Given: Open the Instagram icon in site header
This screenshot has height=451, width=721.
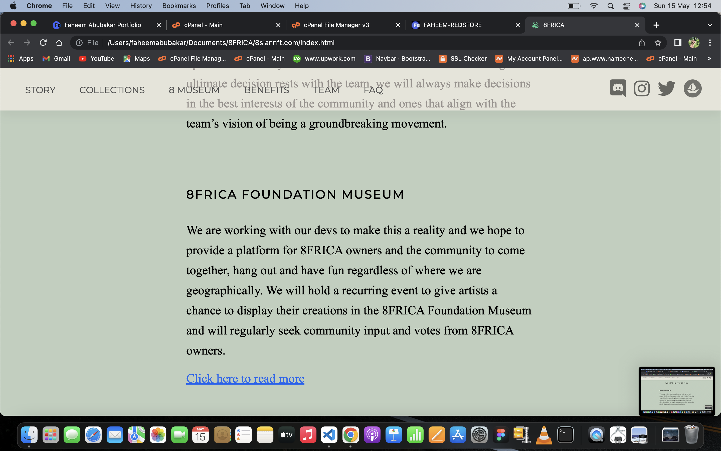Looking at the screenshot, I should (642, 88).
